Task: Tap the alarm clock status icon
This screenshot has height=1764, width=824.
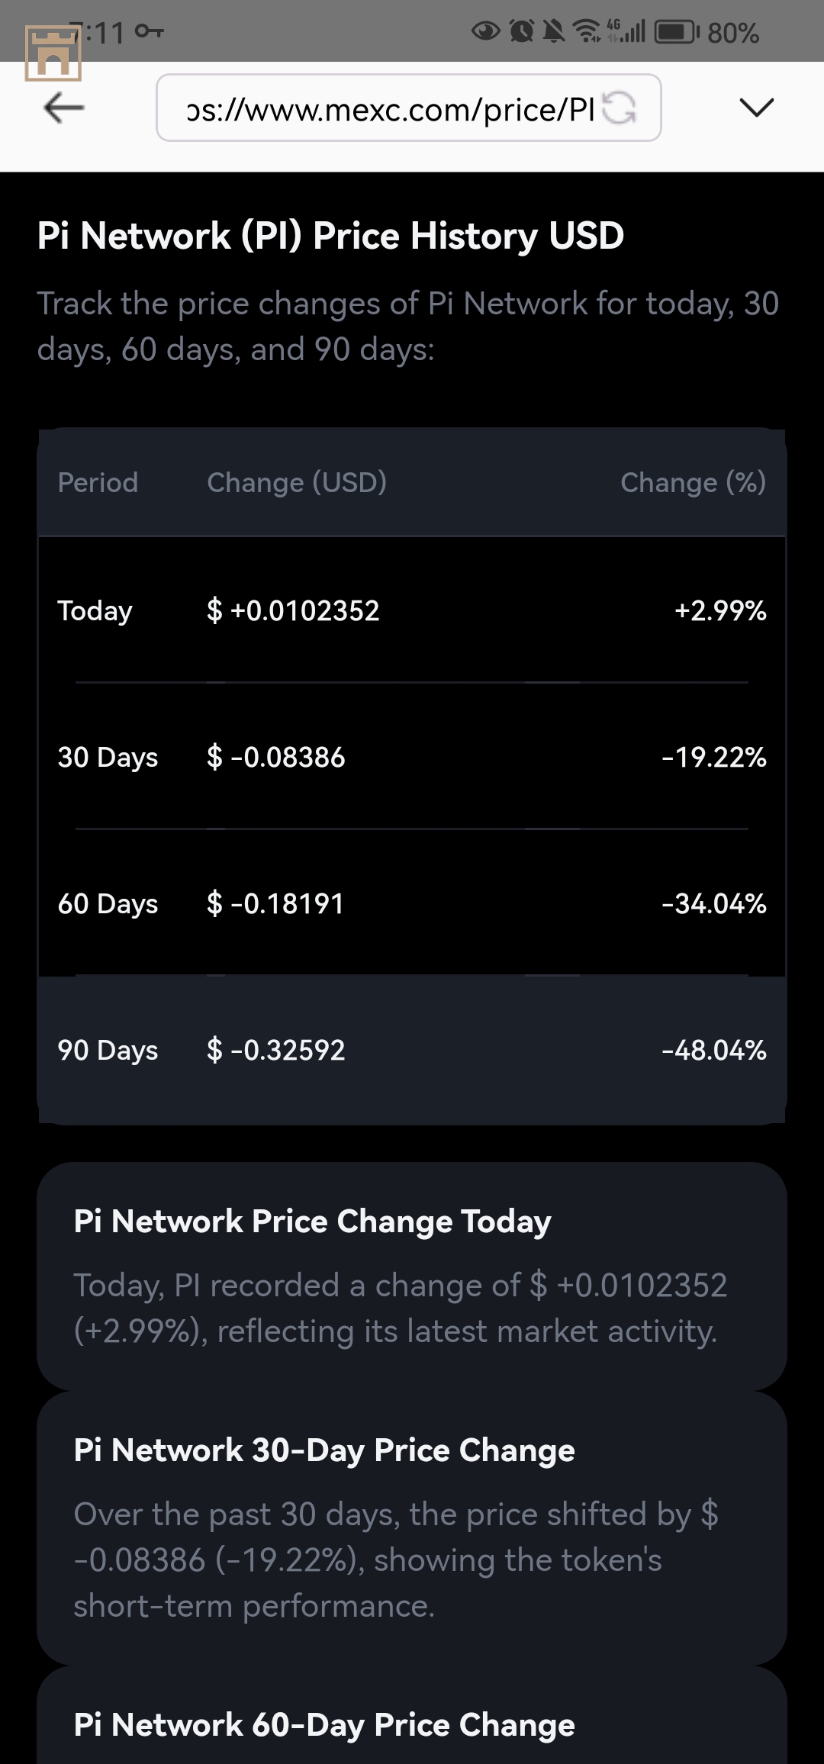Action: point(522,32)
